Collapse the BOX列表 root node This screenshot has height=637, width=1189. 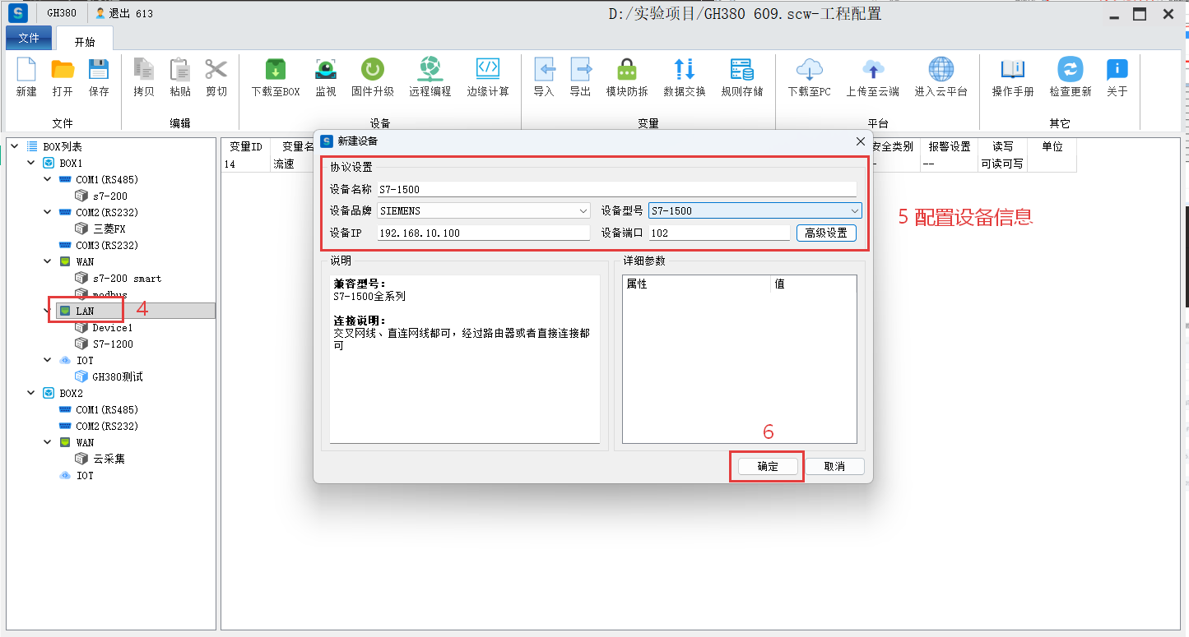pos(15,146)
